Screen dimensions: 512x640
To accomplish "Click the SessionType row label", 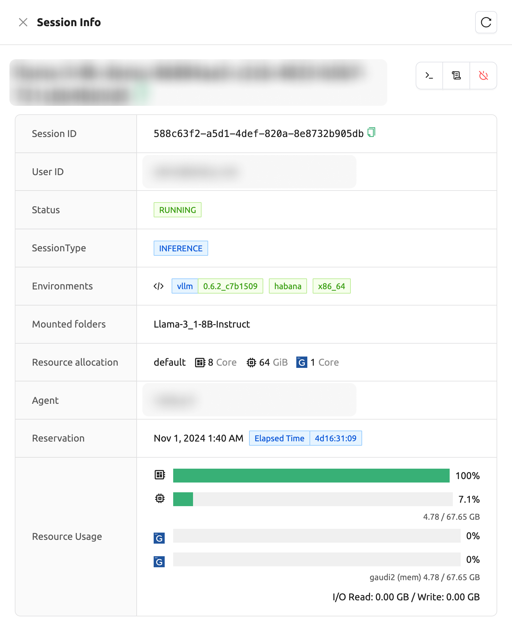I will (x=59, y=248).
